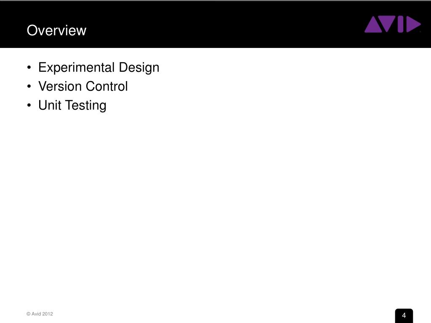Image resolution: width=431 pixels, height=323 pixels.
Task: Click the slide number 4 badge
Action: click(x=404, y=315)
